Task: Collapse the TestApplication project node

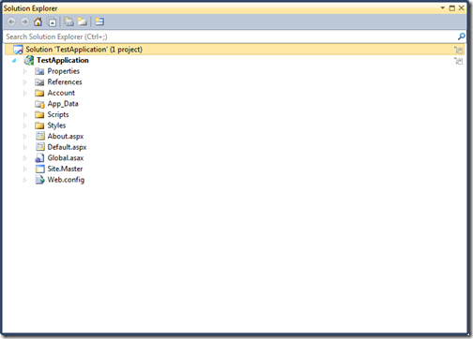Action: pos(14,61)
